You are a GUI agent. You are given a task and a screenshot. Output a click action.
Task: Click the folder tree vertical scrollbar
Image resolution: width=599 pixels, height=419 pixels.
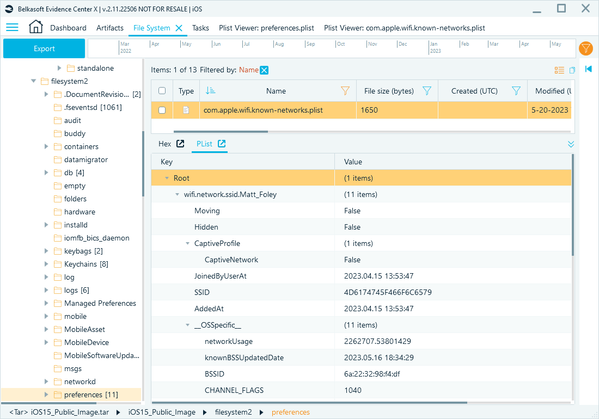(x=143, y=163)
